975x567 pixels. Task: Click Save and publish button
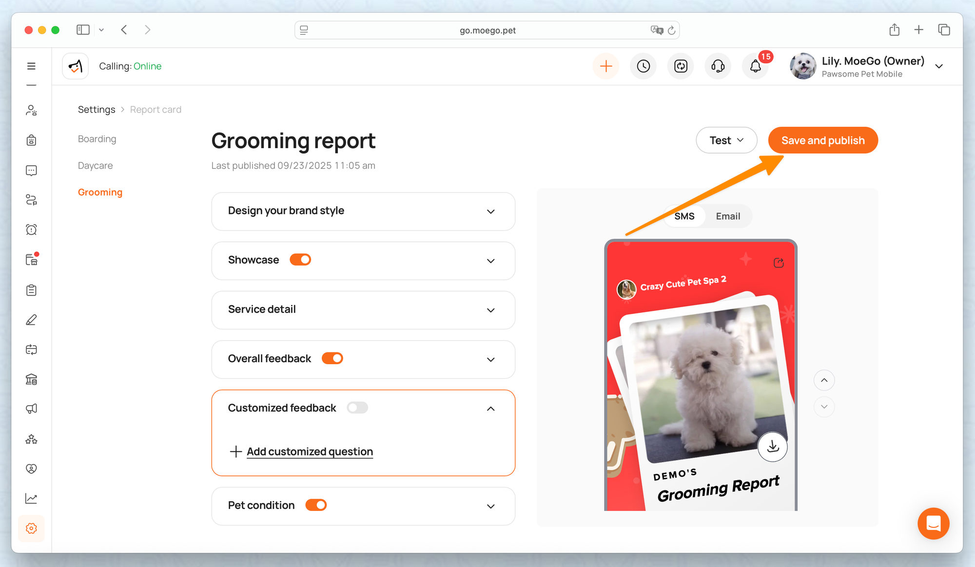(x=823, y=140)
